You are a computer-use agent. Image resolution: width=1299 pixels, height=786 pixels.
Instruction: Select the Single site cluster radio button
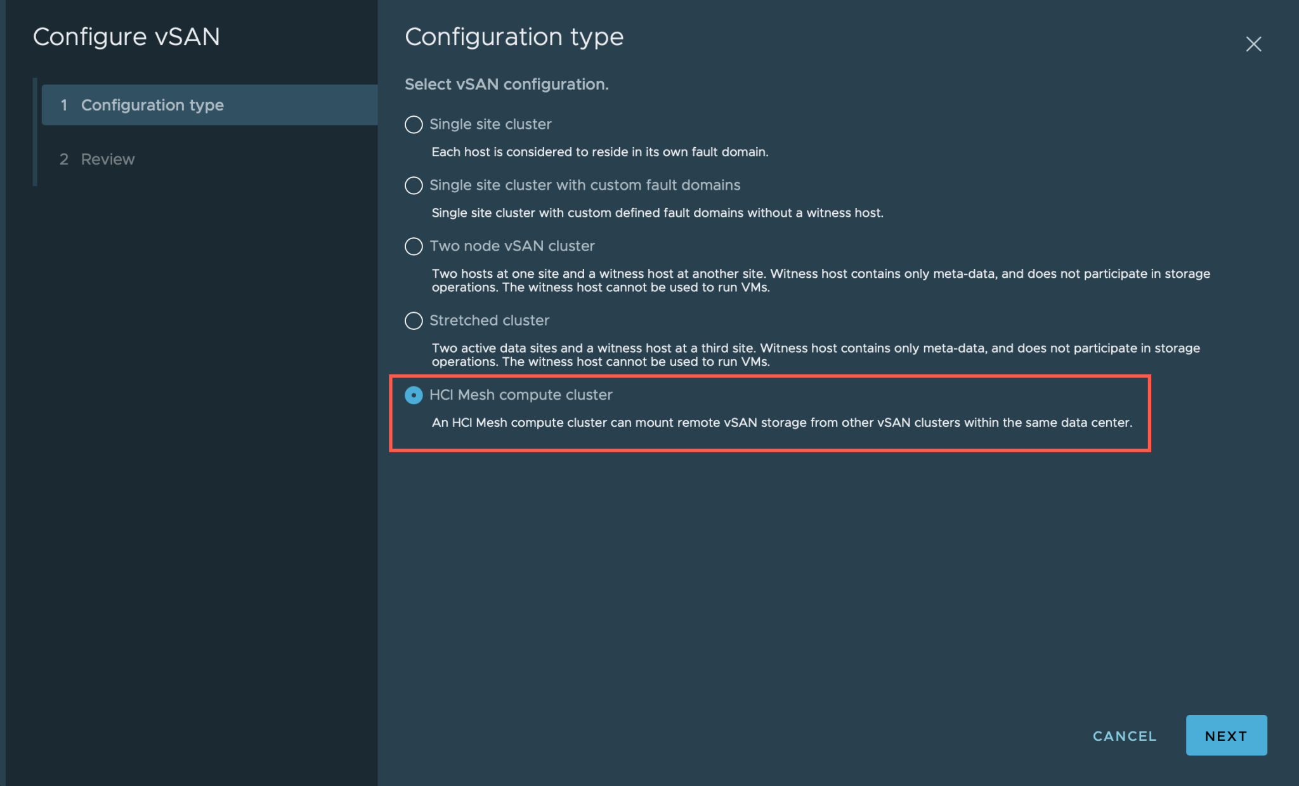click(414, 124)
